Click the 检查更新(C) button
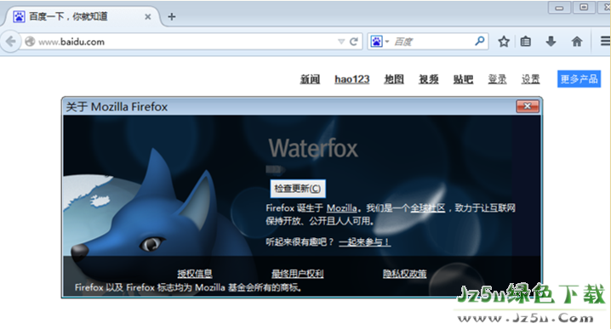The image size is (611, 329). [298, 189]
